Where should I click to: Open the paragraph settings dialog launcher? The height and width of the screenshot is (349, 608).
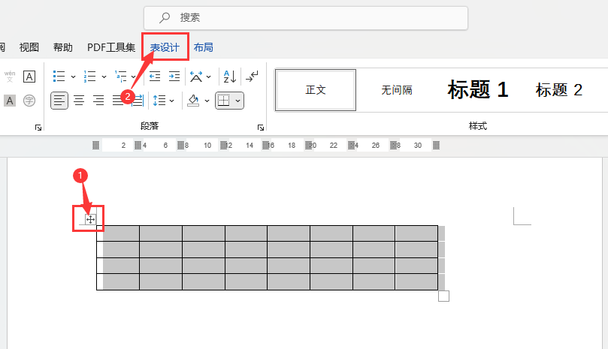pos(261,128)
